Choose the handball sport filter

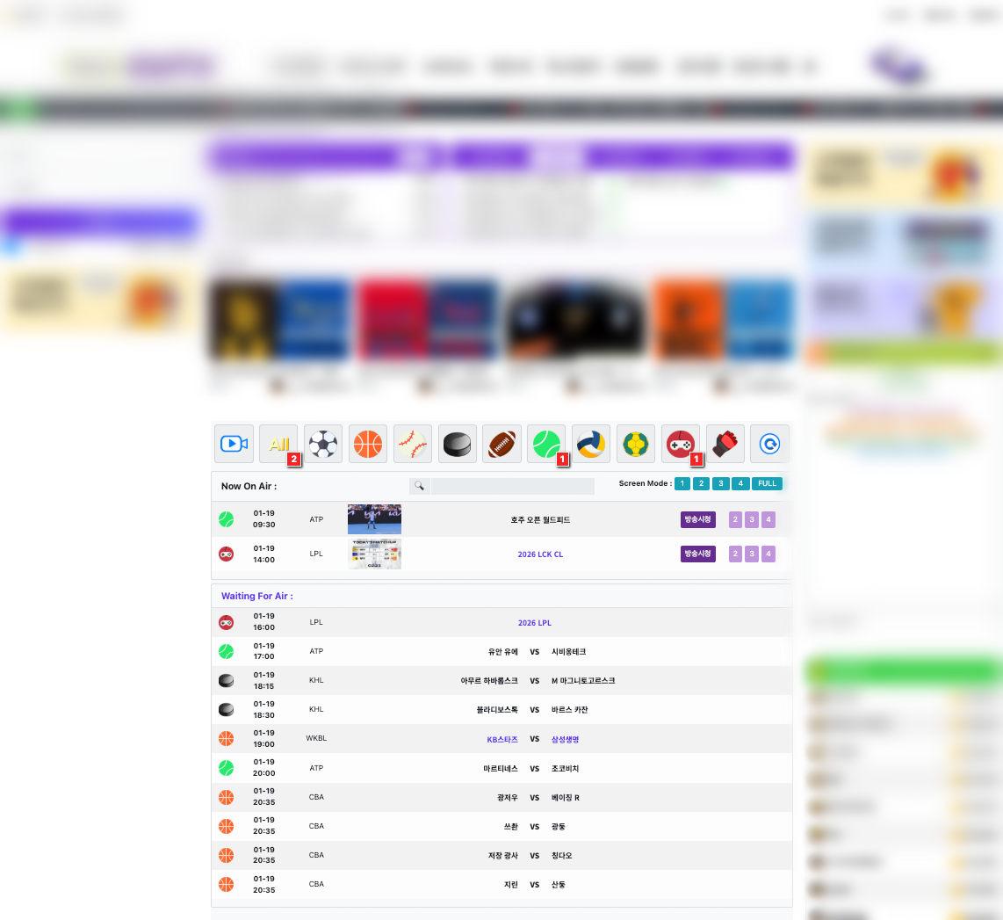(636, 444)
